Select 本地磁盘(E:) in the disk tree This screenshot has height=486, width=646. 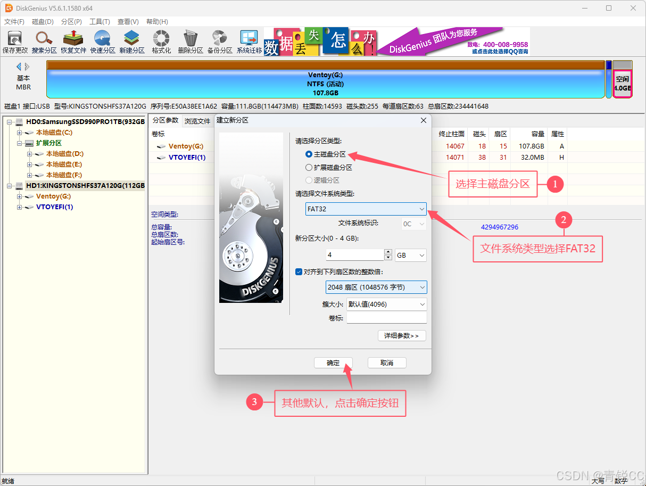tap(64, 164)
